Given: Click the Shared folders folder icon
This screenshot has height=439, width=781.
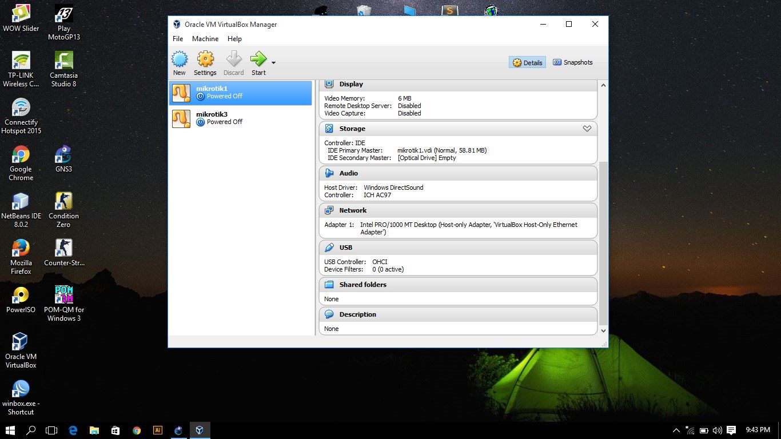Looking at the screenshot, I should [x=329, y=285].
